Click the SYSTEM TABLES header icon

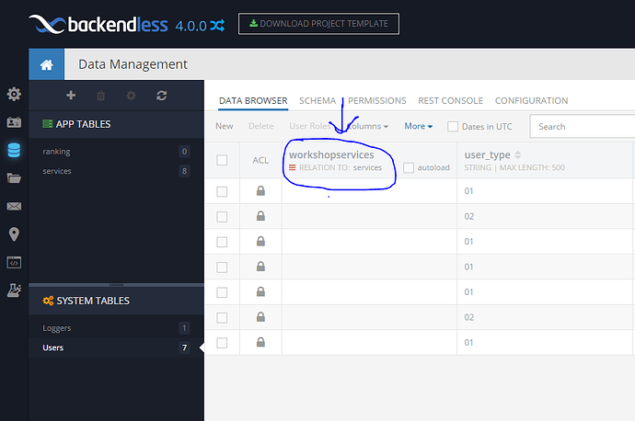pos(48,301)
